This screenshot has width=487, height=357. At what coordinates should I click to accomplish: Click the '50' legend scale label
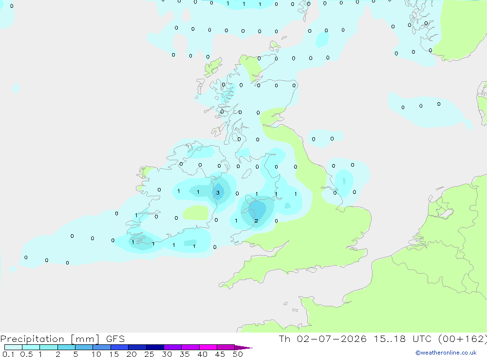tap(238, 354)
